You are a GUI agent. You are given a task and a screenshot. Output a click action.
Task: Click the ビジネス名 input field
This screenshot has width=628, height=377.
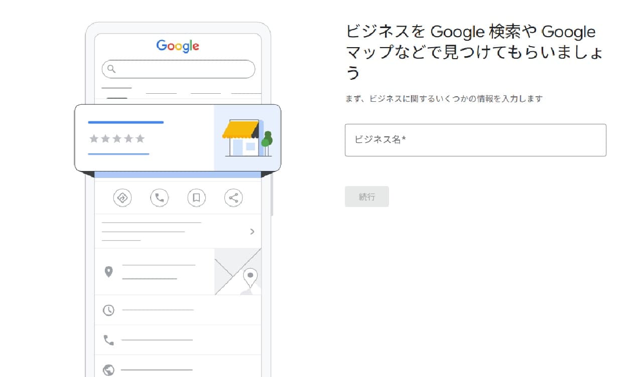[x=474, y=140]
